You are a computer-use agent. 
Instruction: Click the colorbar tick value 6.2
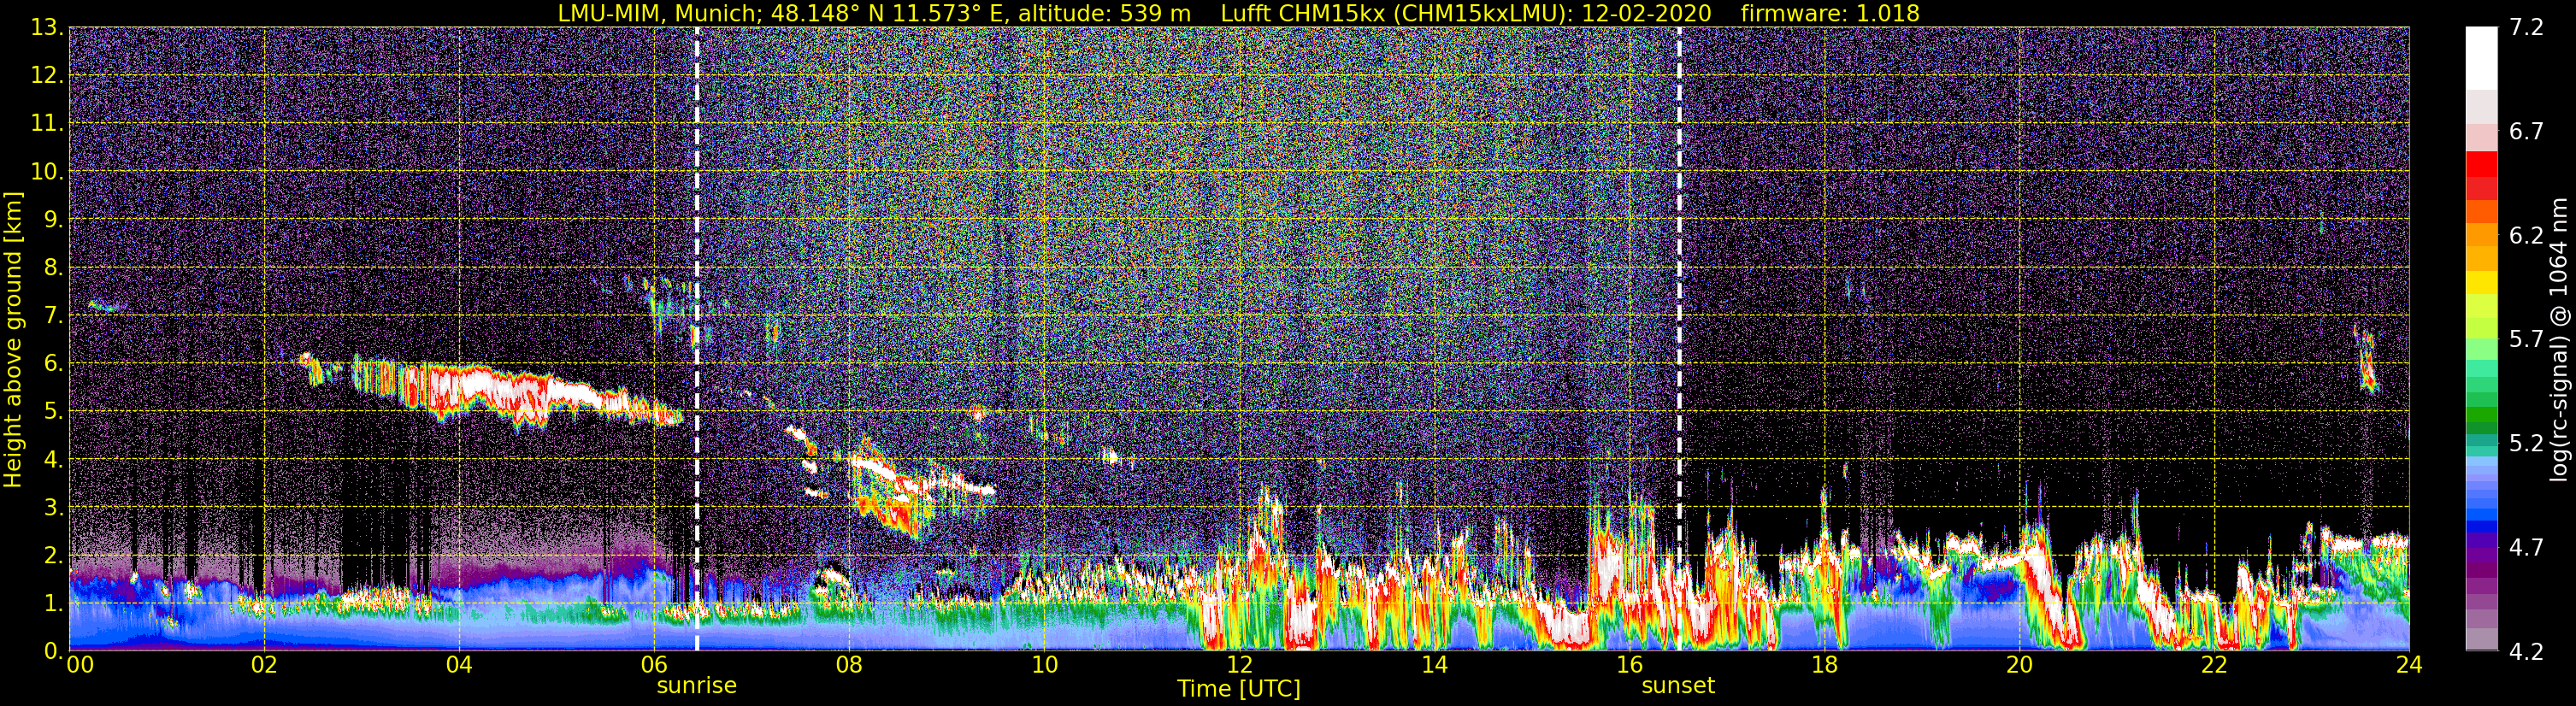2526,236
